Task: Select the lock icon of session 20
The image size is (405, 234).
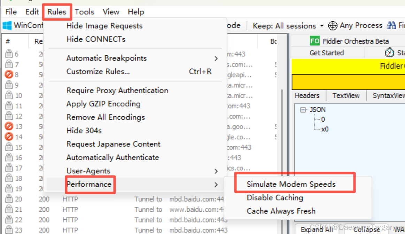Action: pyautogui.click(x=9, y=198)
